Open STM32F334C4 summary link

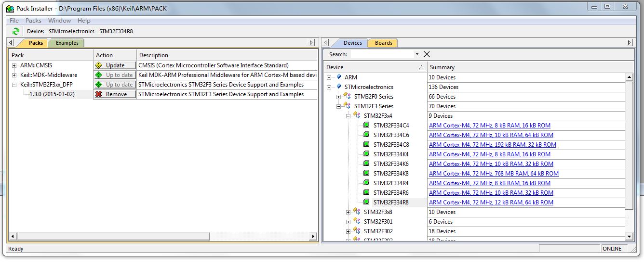pyautogui.click(x=490, y=126)
